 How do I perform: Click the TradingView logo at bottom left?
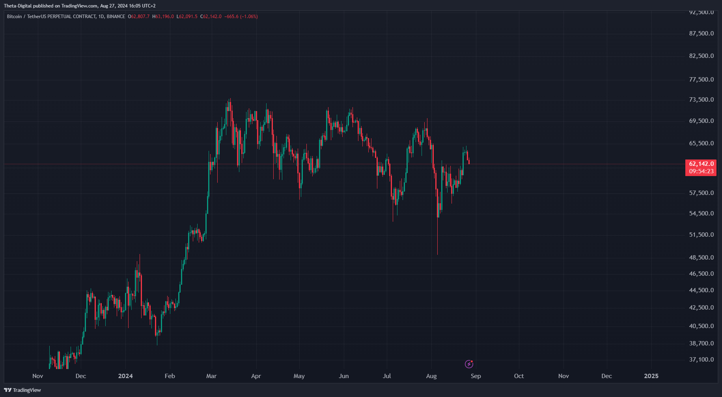coord(22,390)
